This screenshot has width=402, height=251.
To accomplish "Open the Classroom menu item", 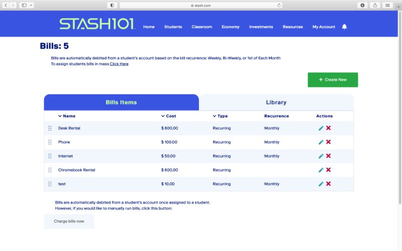I will point(202,27).
